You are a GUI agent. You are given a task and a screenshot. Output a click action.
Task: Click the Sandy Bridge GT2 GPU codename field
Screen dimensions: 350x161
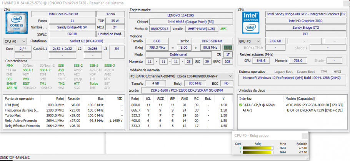tap(305, 28)
